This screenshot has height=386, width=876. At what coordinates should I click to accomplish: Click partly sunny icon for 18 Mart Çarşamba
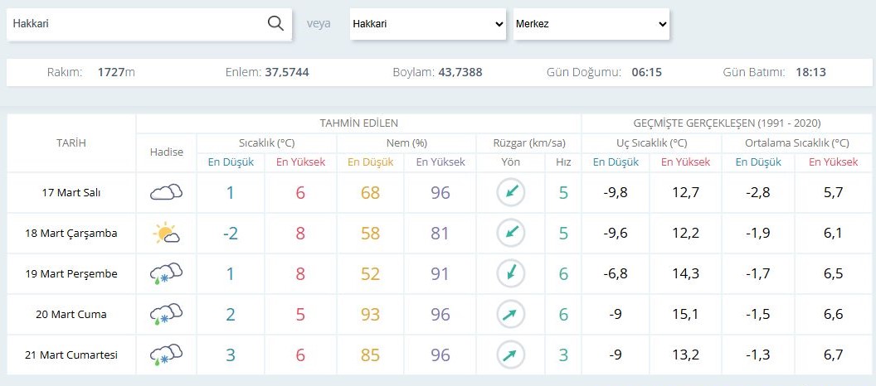pos(166,234)
